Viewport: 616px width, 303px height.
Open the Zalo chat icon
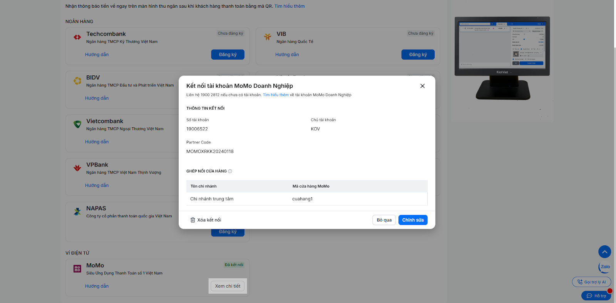(605, 267)
